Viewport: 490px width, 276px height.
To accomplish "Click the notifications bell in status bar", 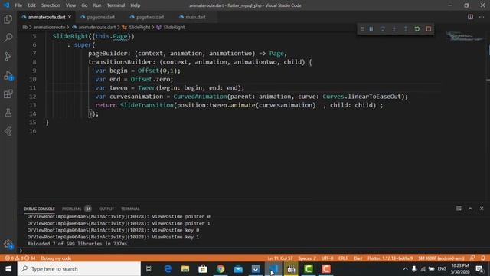I will point(483,258).
